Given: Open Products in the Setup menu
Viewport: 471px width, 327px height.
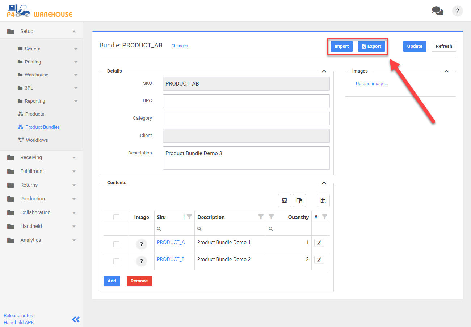Looking at the screenshot, I should (x=34, y=114).
